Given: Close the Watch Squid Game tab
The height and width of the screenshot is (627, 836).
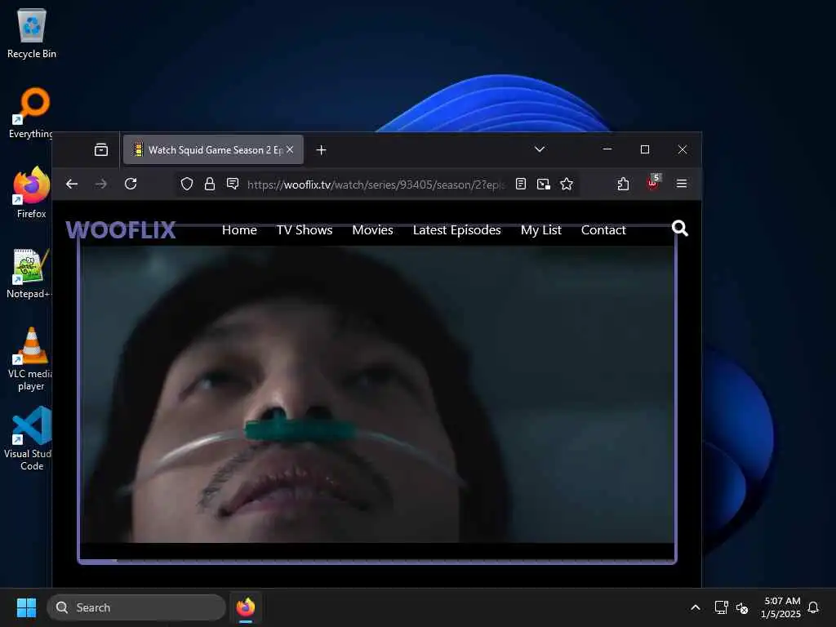Looking at the screenshot, I should [290, 150].
